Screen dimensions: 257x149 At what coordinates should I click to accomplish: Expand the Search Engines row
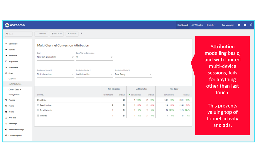38,105
